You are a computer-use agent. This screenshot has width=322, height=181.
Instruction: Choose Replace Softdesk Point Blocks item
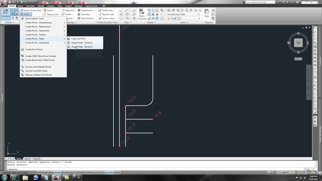[43, 75]
